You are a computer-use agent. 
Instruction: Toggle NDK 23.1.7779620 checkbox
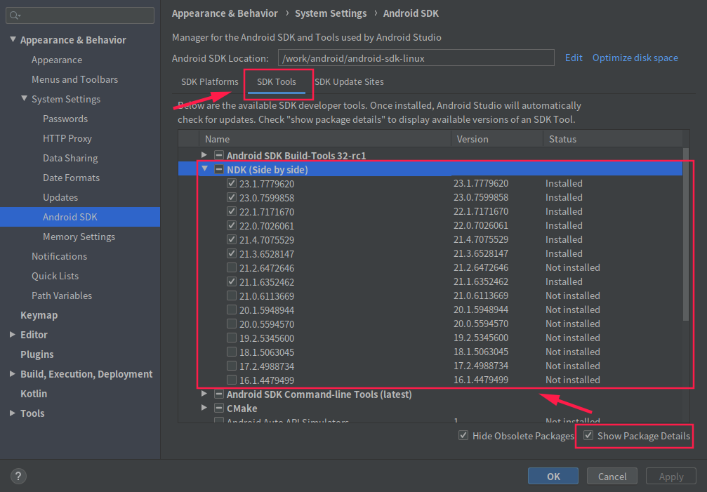coord(232,183)
